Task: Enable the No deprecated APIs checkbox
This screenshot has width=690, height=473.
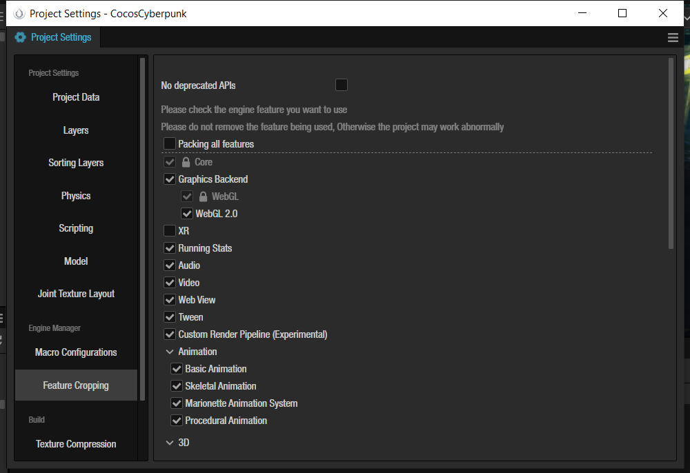Action: tap(341, 85)
